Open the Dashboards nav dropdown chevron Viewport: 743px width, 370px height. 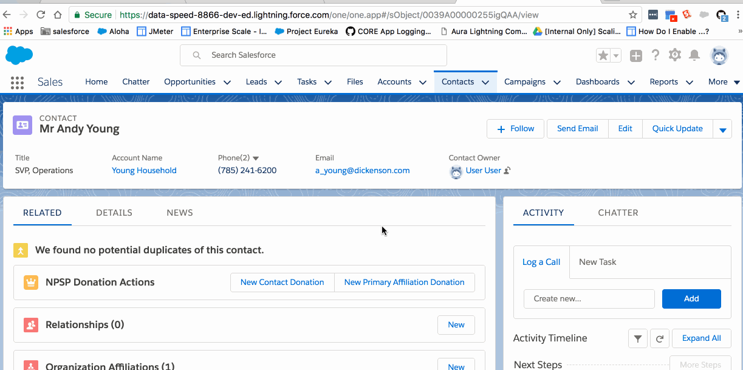631,83
